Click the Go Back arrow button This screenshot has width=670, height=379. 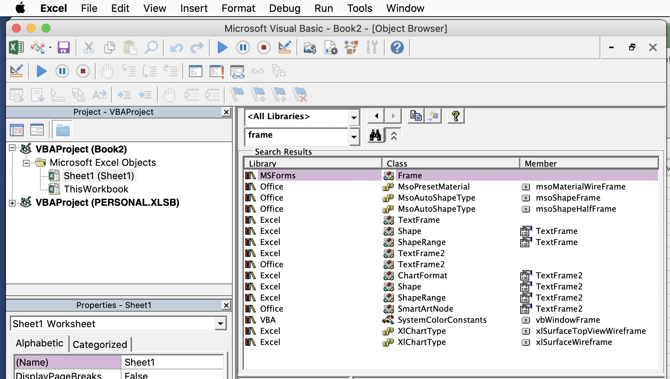pyautogui.click(x=376, y=116)
